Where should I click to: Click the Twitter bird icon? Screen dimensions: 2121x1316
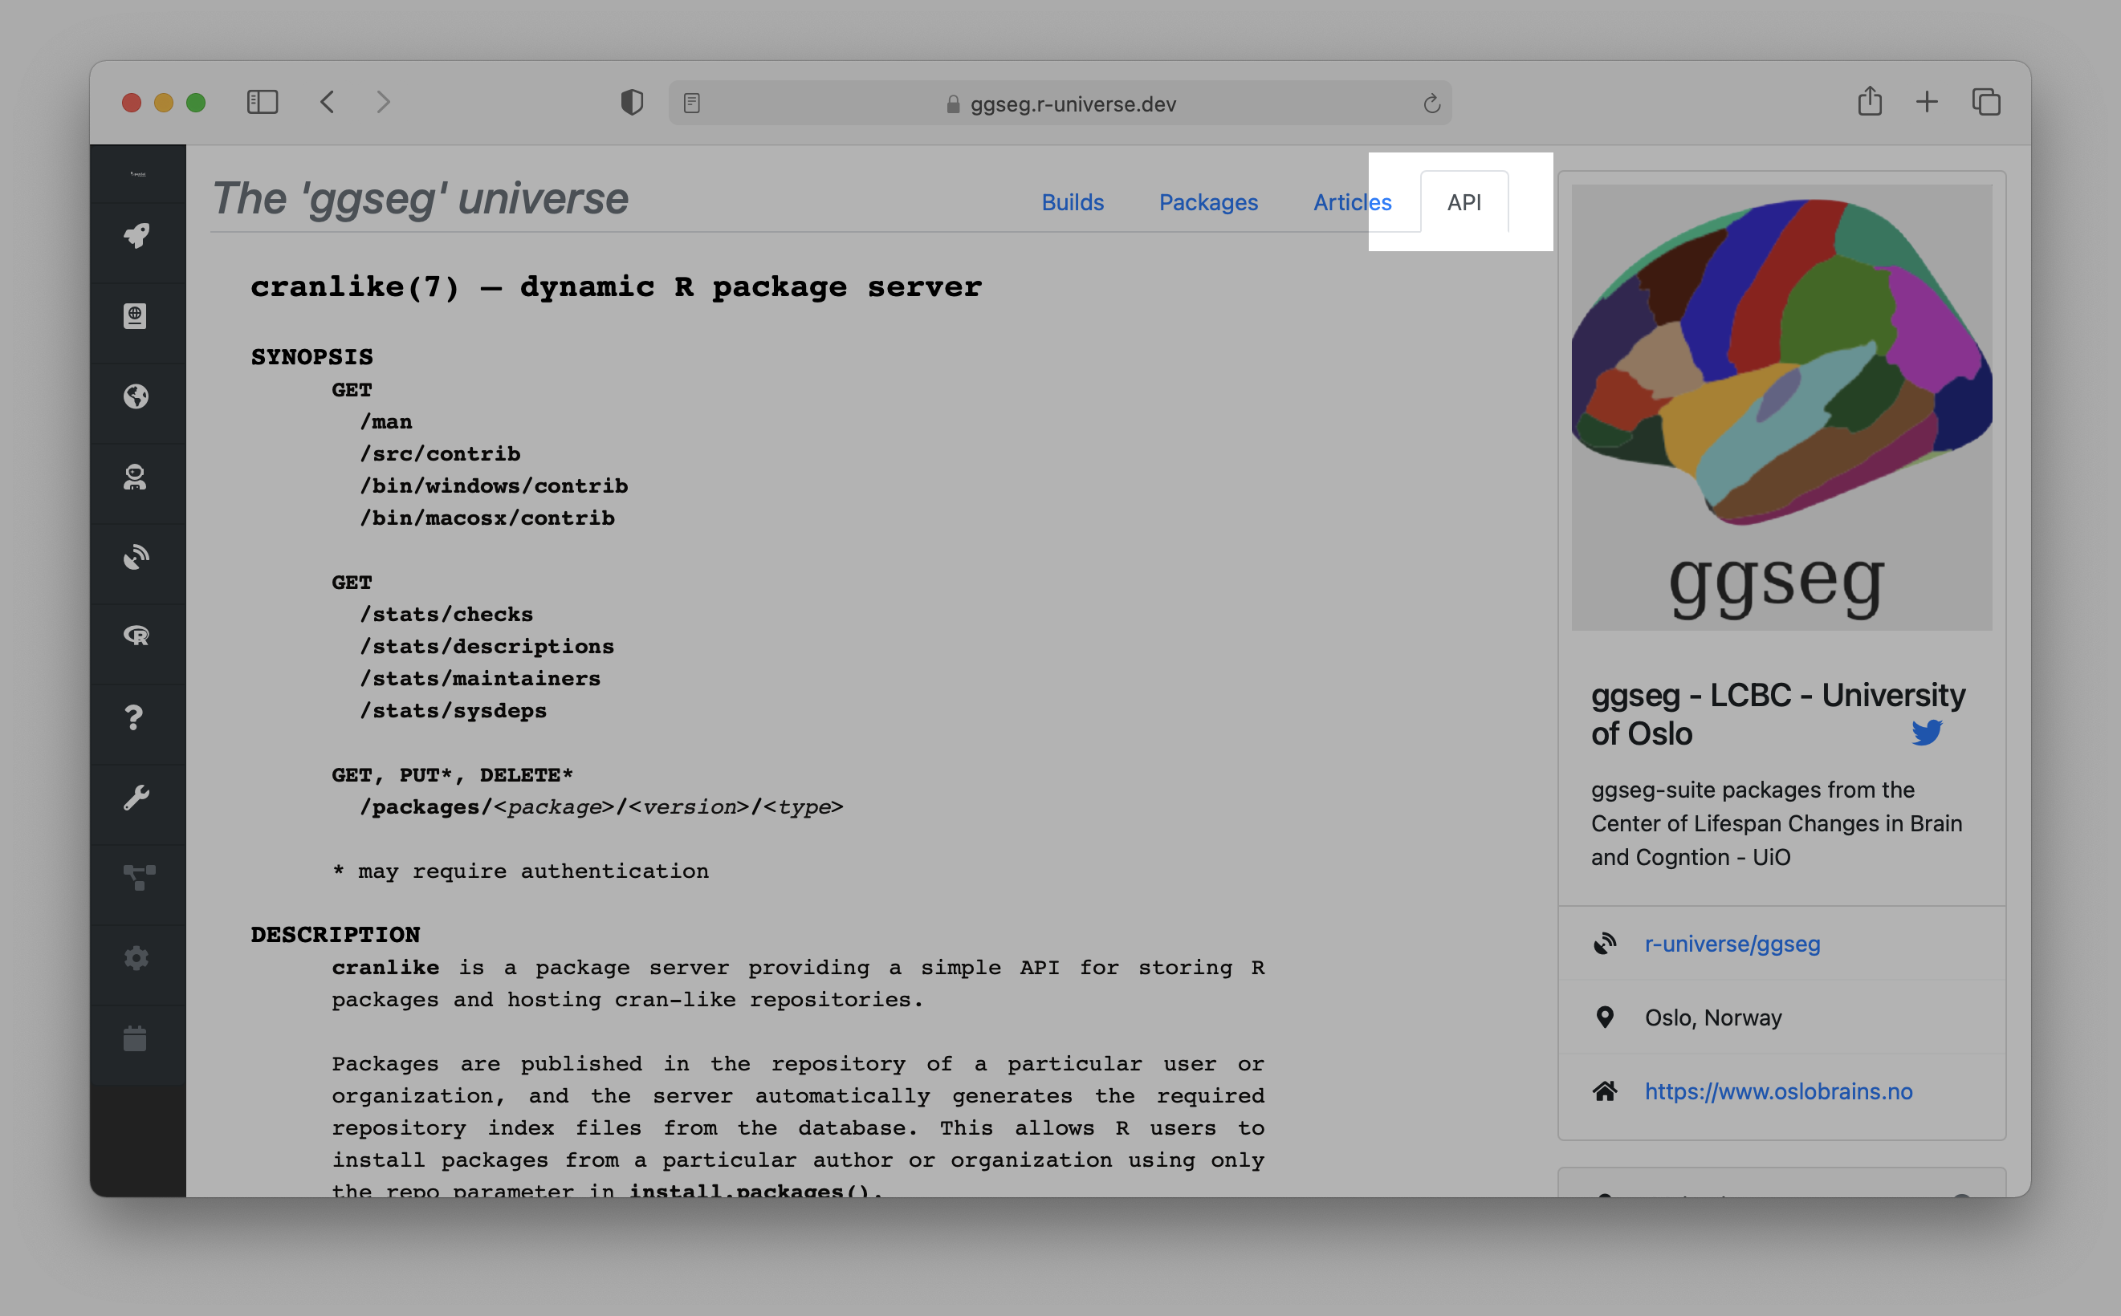(1928, 732)
